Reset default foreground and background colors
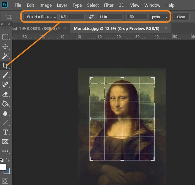The height and width of the screenshot is (185, 195). (2, 160)
